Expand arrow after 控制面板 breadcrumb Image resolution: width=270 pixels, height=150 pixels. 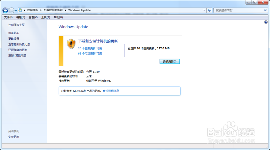coord(41,10)
